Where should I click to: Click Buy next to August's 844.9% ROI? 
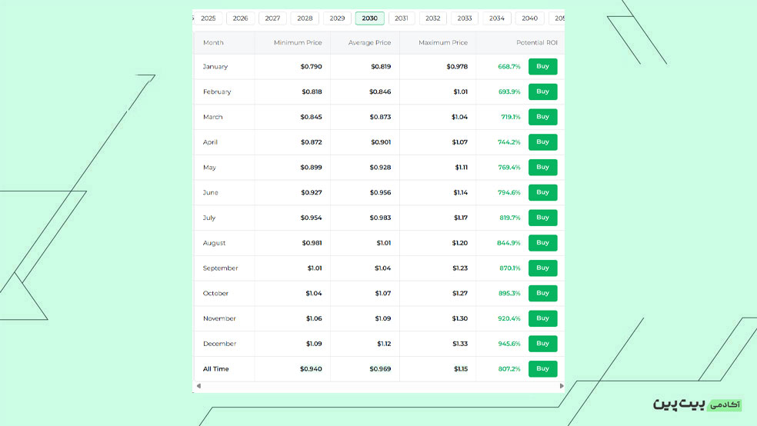542,243
